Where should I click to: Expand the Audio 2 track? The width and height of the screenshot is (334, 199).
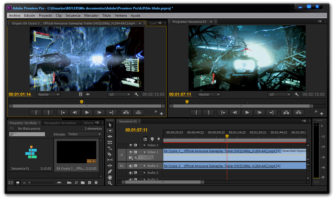pos(145,173)
